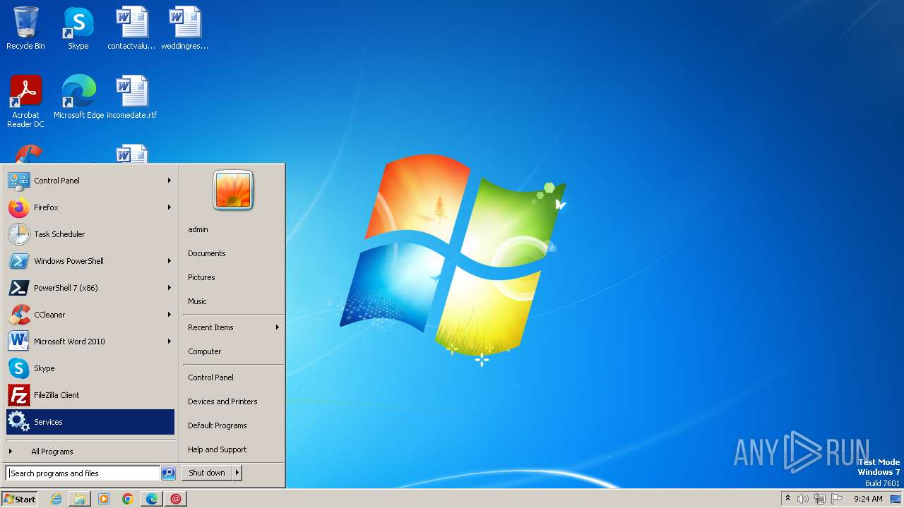Open Acrobat Reader DC desktop shortcut
The width and height of the screenshot is (904, 508).
pos(25,101)
